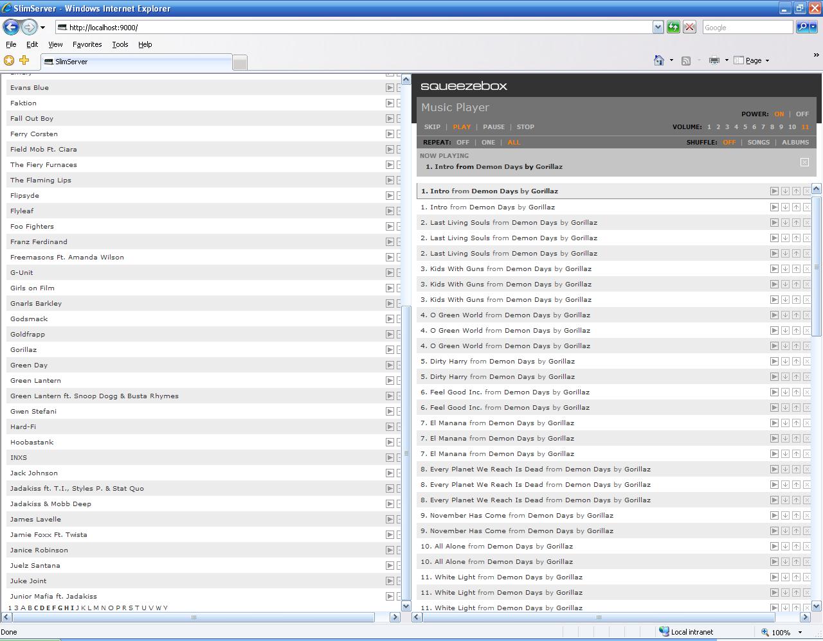Click the PAUSE playback link
The image size is (823, 641).
[493, 127]
